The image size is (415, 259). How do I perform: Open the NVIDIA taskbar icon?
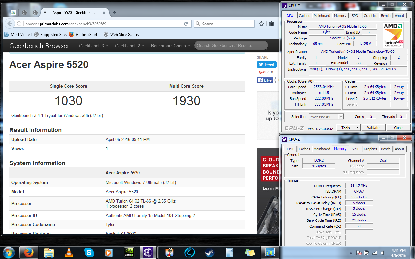tap(129, 252)
